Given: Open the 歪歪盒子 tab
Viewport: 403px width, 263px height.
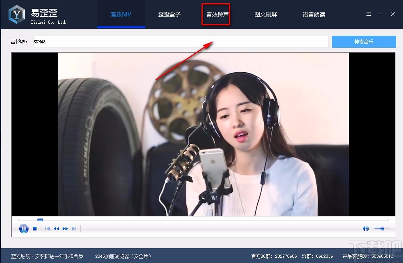Looking at the screenshot, I should coord(169,14).
